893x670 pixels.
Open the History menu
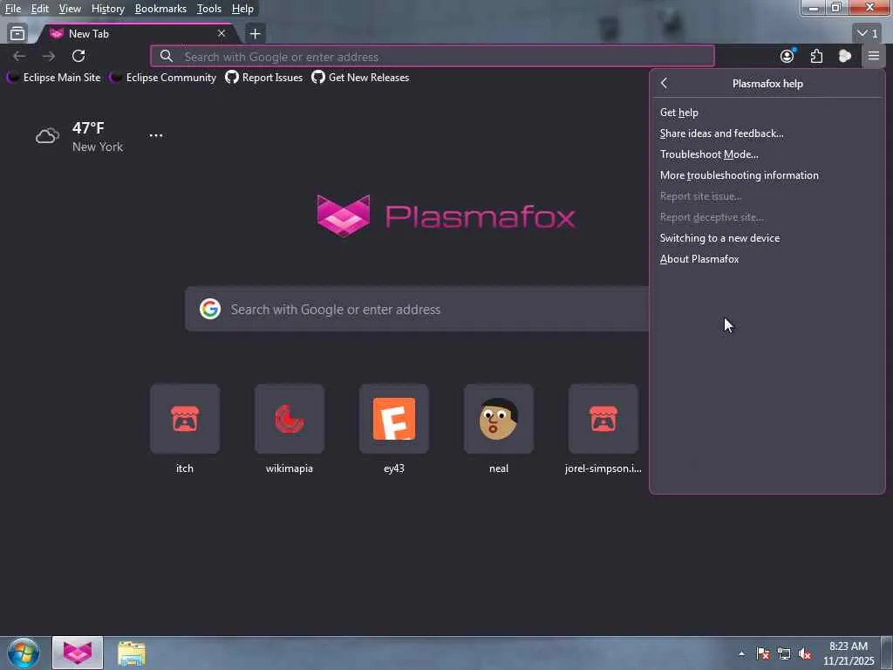[x=107, y=9]
